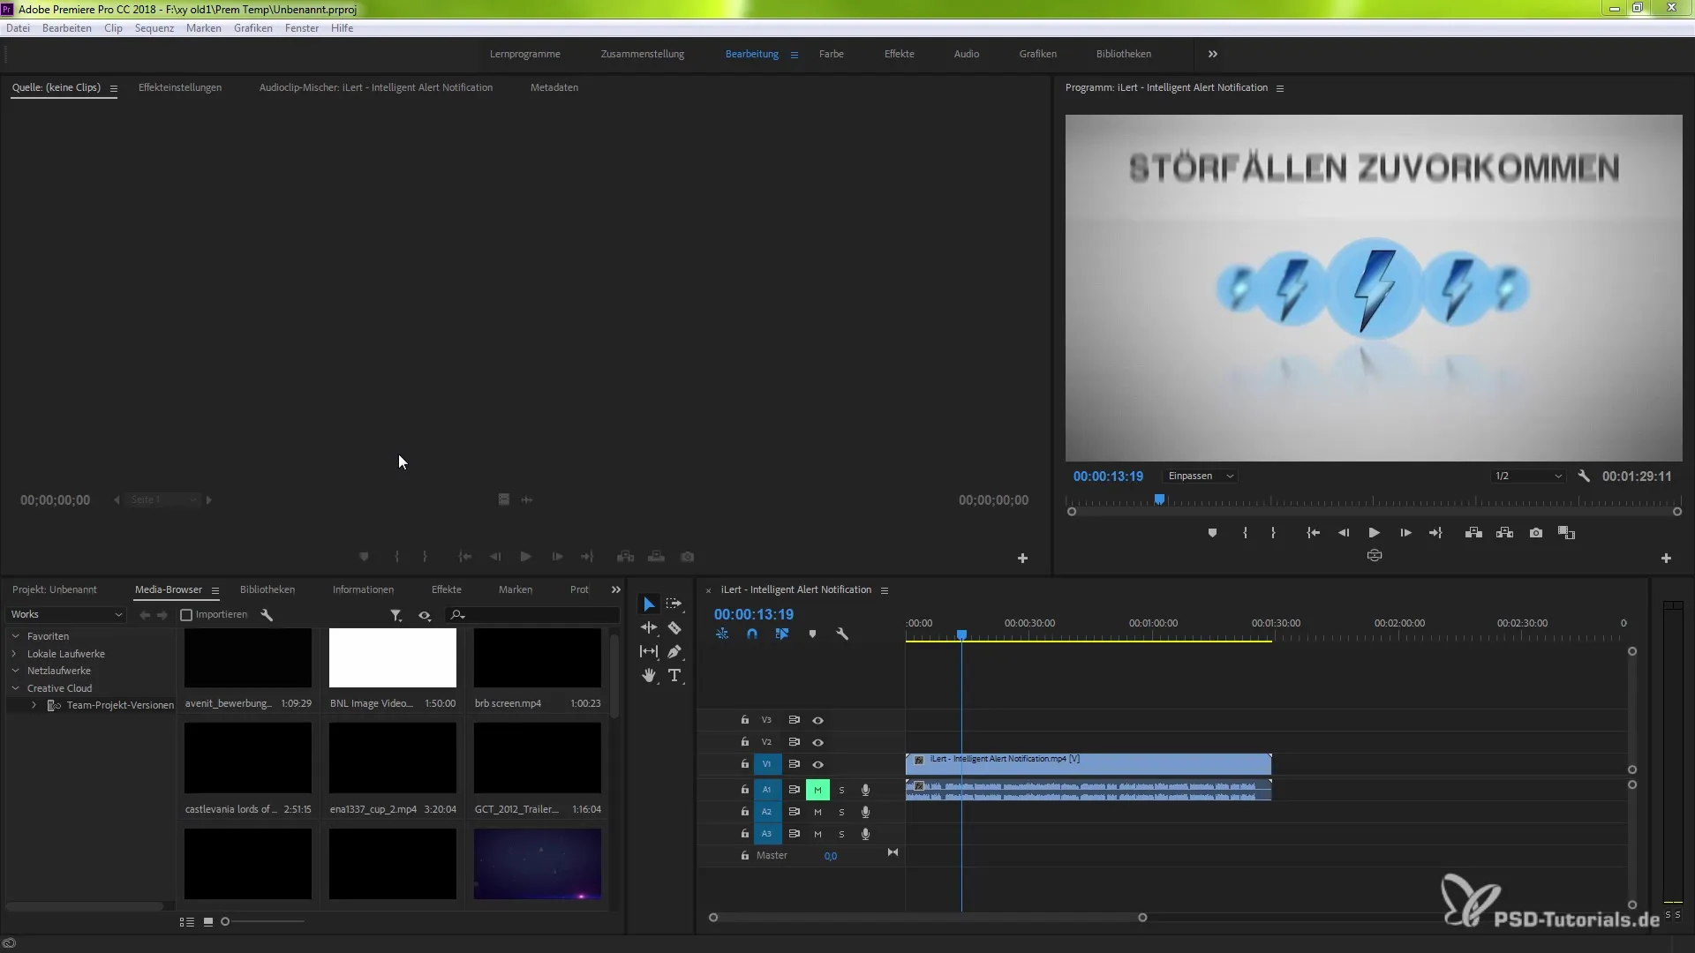Add a marker in timeline panel

(812, 634)
